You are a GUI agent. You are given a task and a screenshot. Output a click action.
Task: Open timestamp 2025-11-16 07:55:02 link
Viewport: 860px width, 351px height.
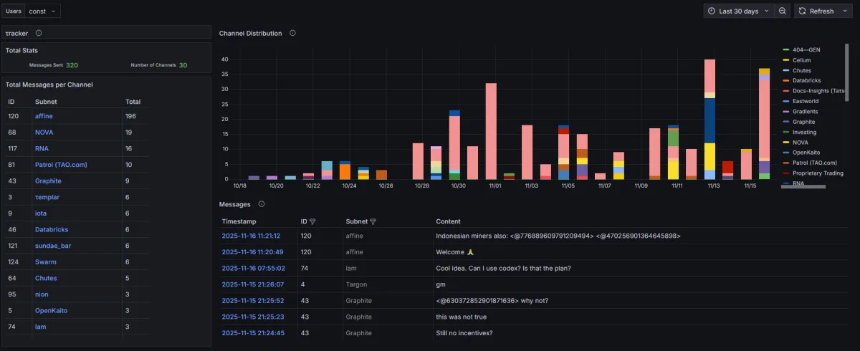253,269
